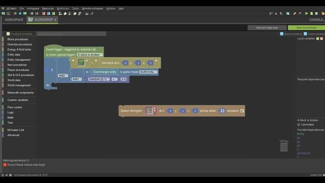Open the Remote workspace menu
Screen dimensions: 325x183
92,9
